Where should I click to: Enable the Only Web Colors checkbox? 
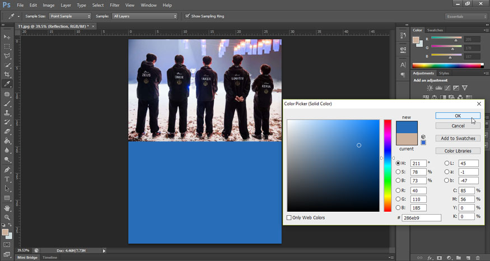[x=289, y=217]
